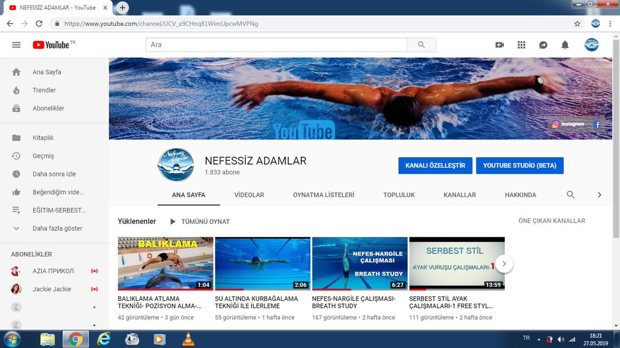Launch Internet Explorer from taskbar
The width and height of the screenshot is (620, 348).
104,339
